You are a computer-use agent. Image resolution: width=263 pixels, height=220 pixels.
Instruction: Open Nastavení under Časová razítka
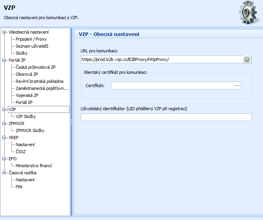tap(25, 180)
